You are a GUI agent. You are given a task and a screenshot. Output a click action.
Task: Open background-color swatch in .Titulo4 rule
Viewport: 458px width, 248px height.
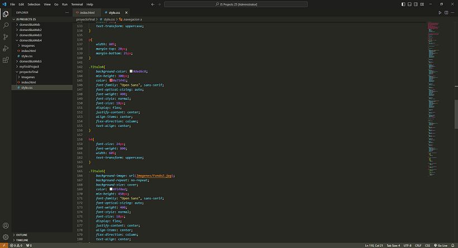131,71
